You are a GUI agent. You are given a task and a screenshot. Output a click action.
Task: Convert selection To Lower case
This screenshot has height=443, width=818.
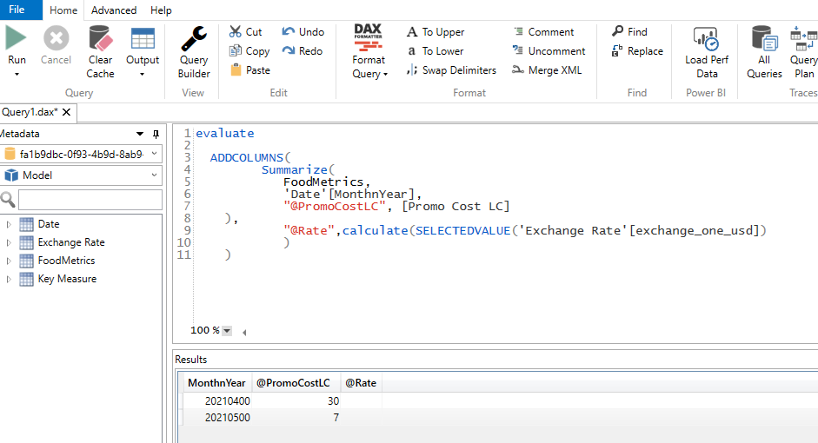436,51
